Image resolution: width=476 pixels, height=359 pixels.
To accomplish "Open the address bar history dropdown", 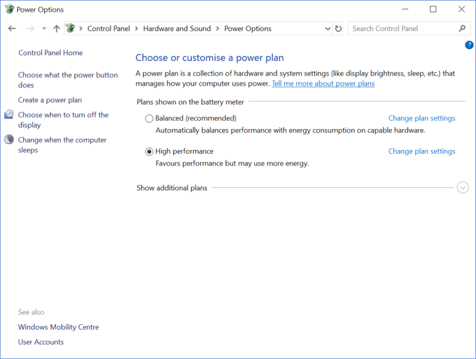I will 328,29.
